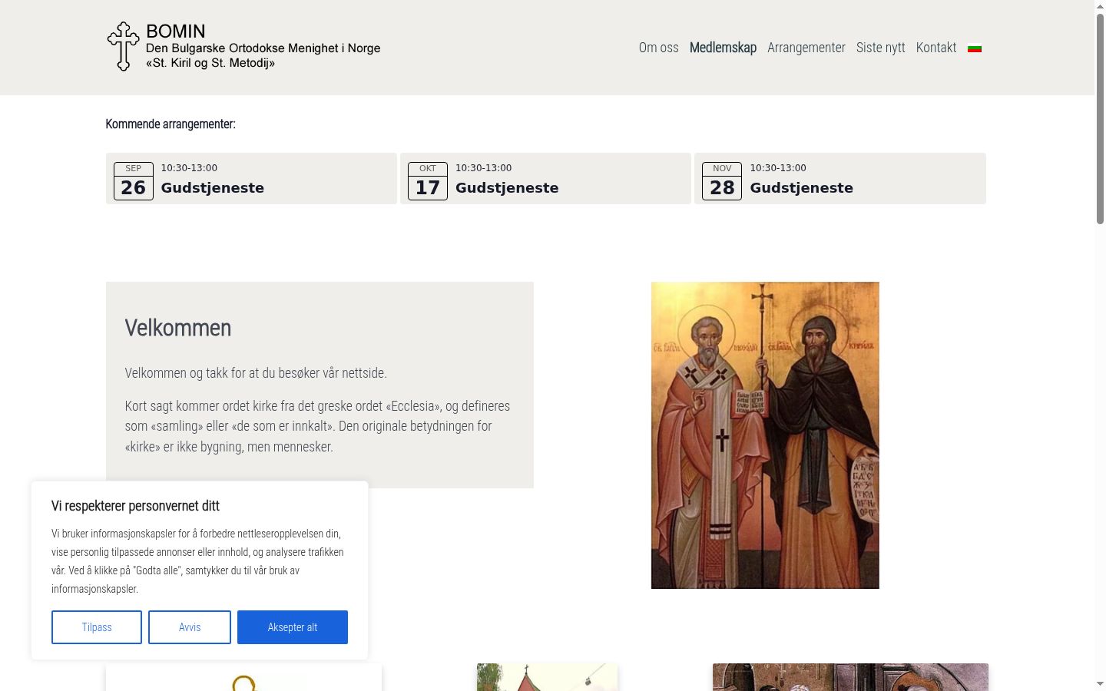The height and width of the screenshot is (691, 1106).
Task: Click the 10:30-13:00 time of the NOV event
Action: coord(778,168)
